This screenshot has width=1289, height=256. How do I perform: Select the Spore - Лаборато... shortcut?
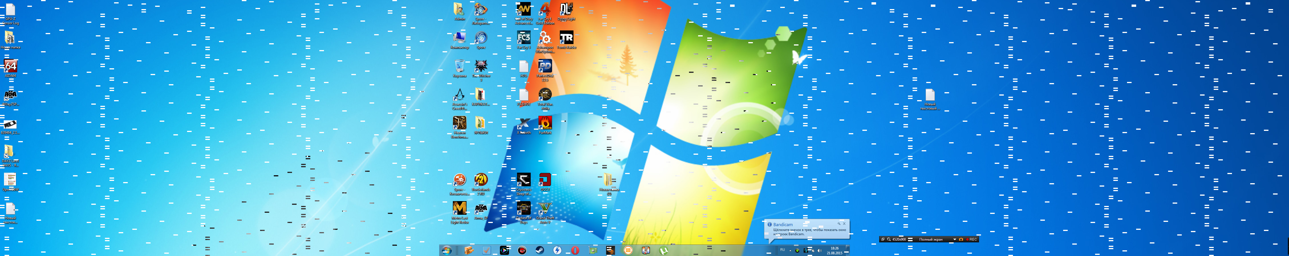coord(480,13)
